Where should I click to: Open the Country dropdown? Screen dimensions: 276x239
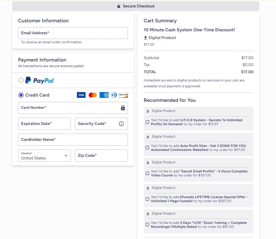click(x=66, y=156)
